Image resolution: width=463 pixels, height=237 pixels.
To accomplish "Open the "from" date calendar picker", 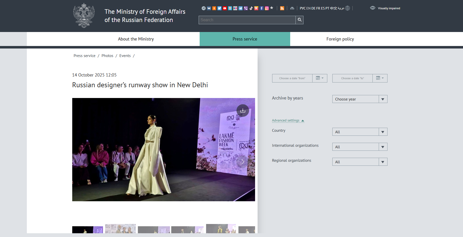I will pyautogui.click(x=320, y=78).
